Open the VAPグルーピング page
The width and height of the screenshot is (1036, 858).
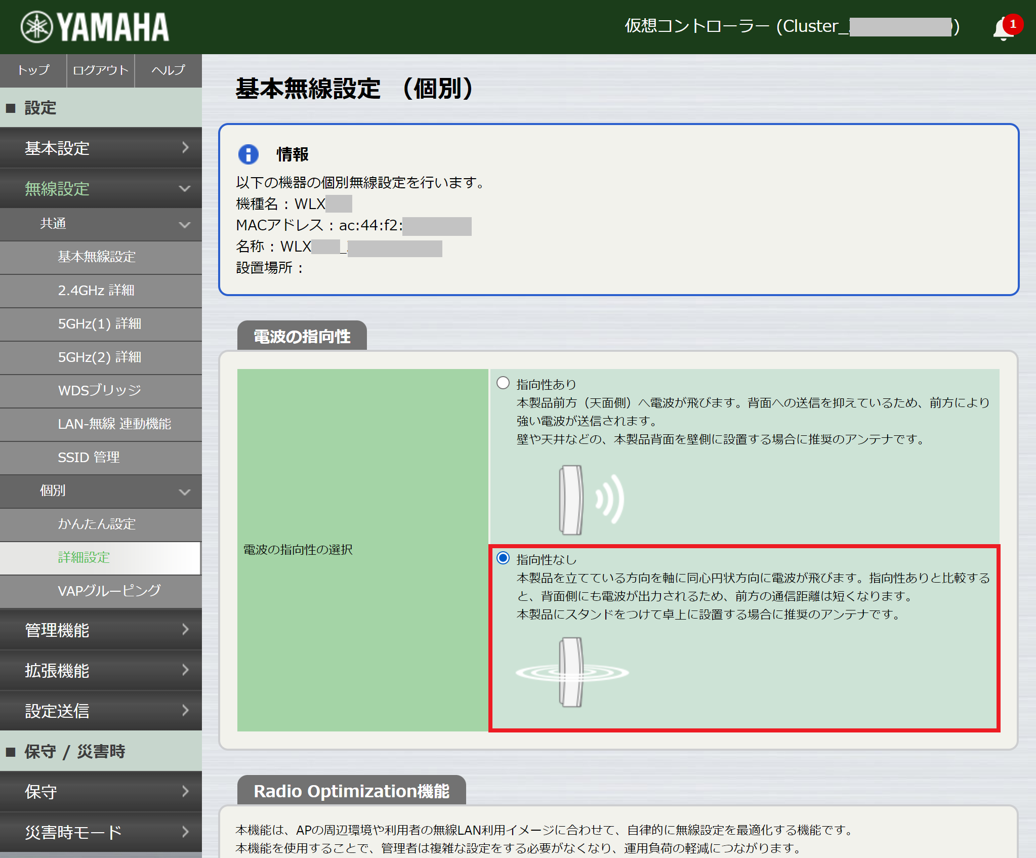click(x=108, y=591)
